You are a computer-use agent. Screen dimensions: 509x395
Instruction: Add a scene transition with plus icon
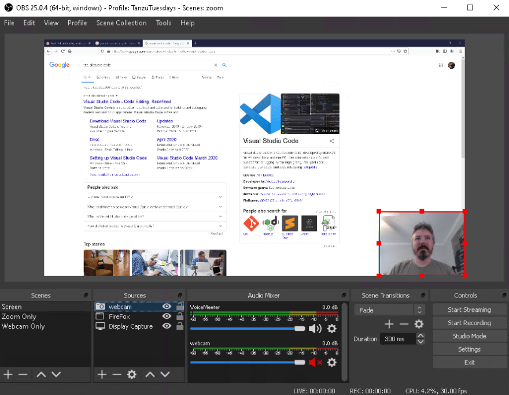389,324
